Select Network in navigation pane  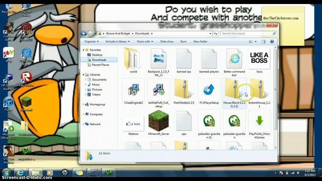click(95, 124)
